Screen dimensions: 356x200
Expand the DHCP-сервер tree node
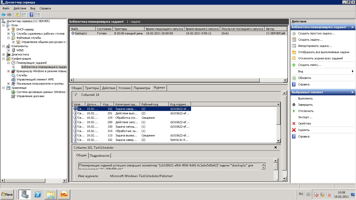(x=8, y=29)
